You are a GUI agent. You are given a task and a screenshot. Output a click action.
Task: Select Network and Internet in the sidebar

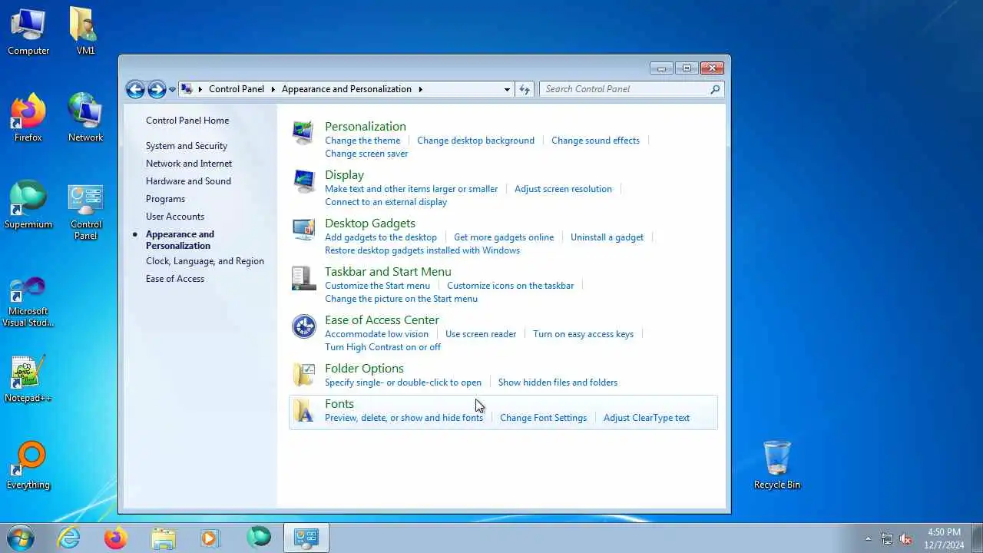pos(189,164)
